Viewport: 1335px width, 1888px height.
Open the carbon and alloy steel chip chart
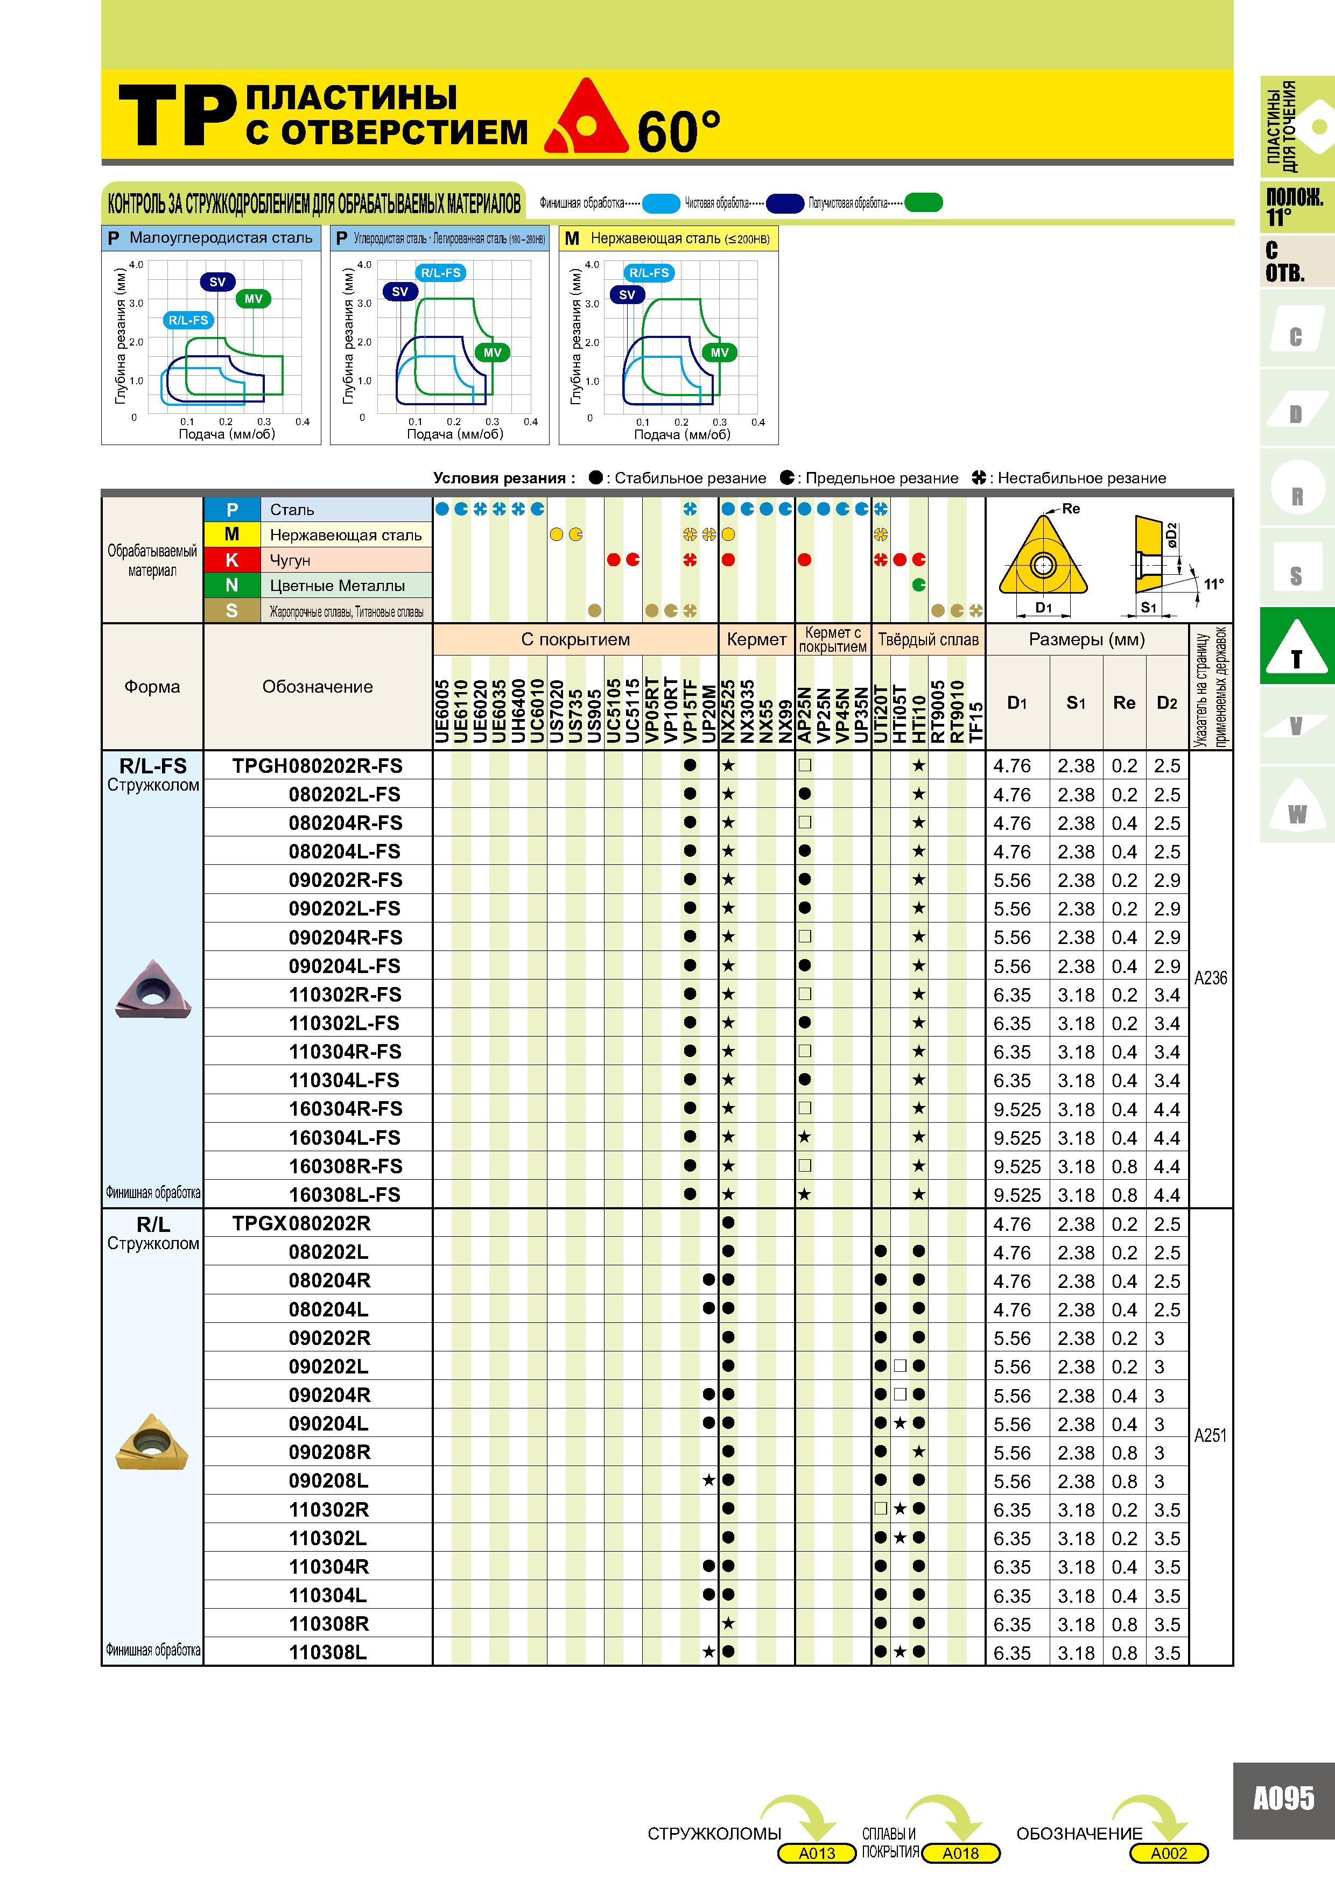440,335
